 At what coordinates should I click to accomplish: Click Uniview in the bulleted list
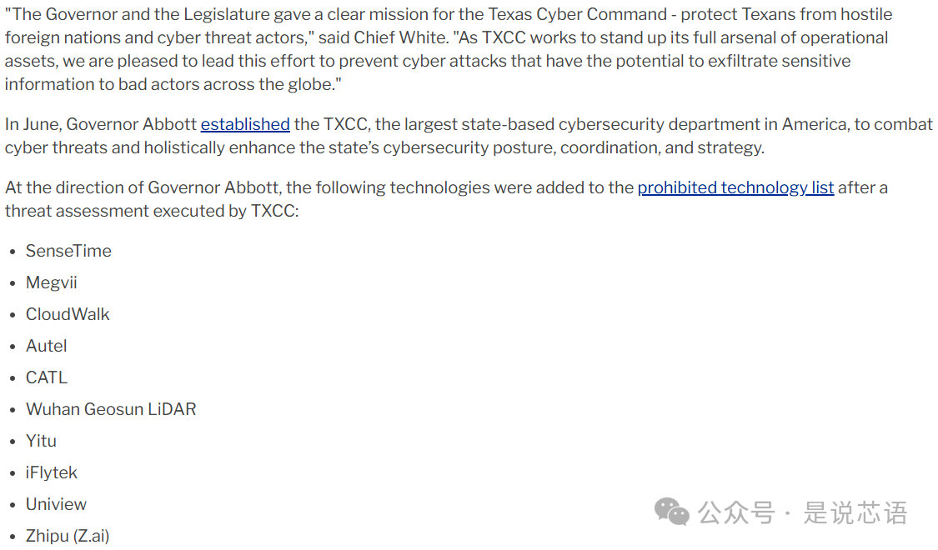[56, 504]
